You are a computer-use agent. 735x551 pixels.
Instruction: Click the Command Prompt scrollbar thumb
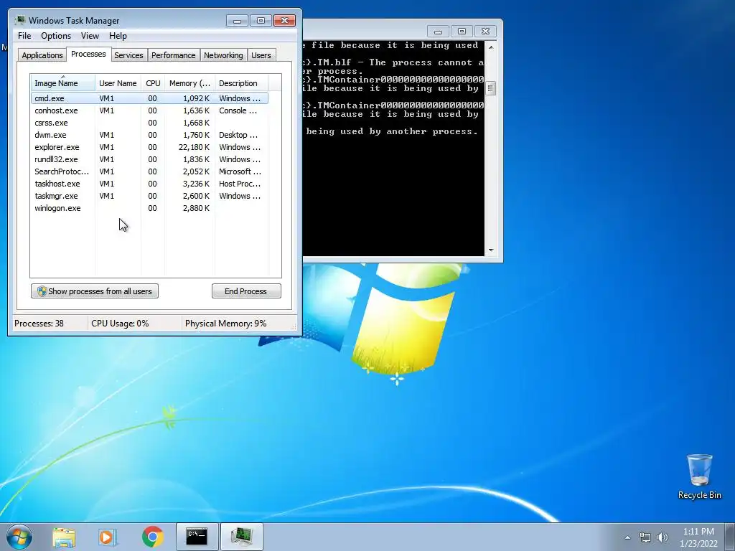(x=491, y=88)
